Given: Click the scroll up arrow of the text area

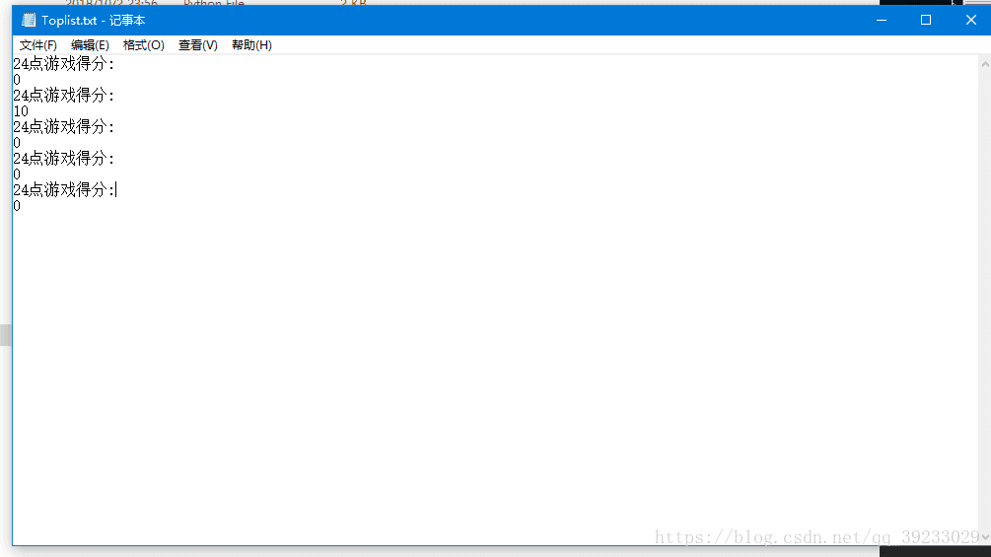Looking at the screenshot, I should click(x=985, y=64).
